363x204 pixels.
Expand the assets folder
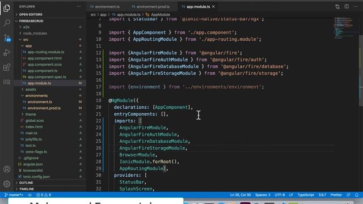click(31, 90)
